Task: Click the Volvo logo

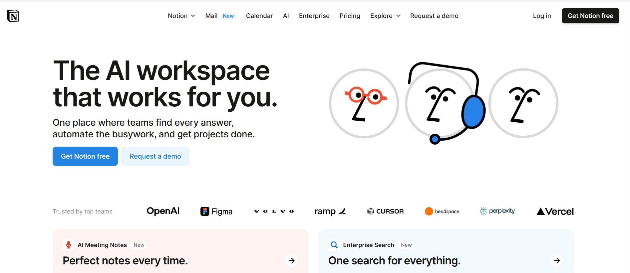Action: [274, 211]
